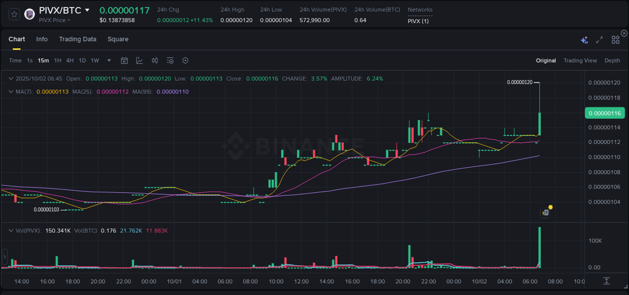This screenshot has width=629, height=295.
Task: Open the Square tab
Action: coord(118,39)
